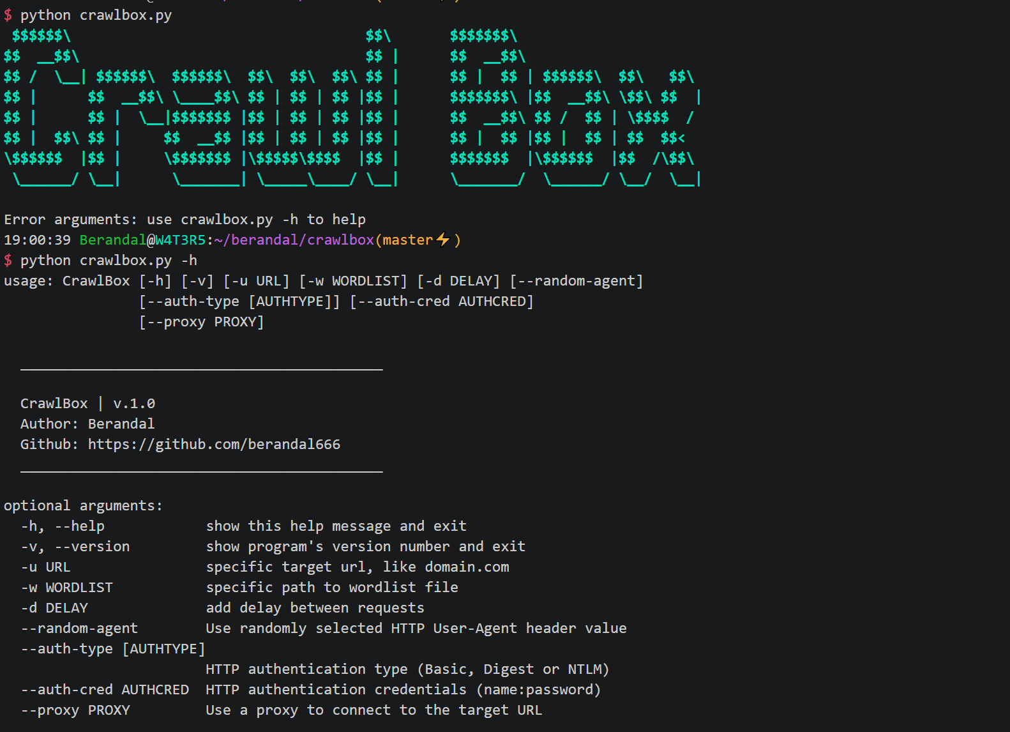Click 'specific path to wordlist file' description
This screenshot has height=732, width=1010.
(332, 588)
